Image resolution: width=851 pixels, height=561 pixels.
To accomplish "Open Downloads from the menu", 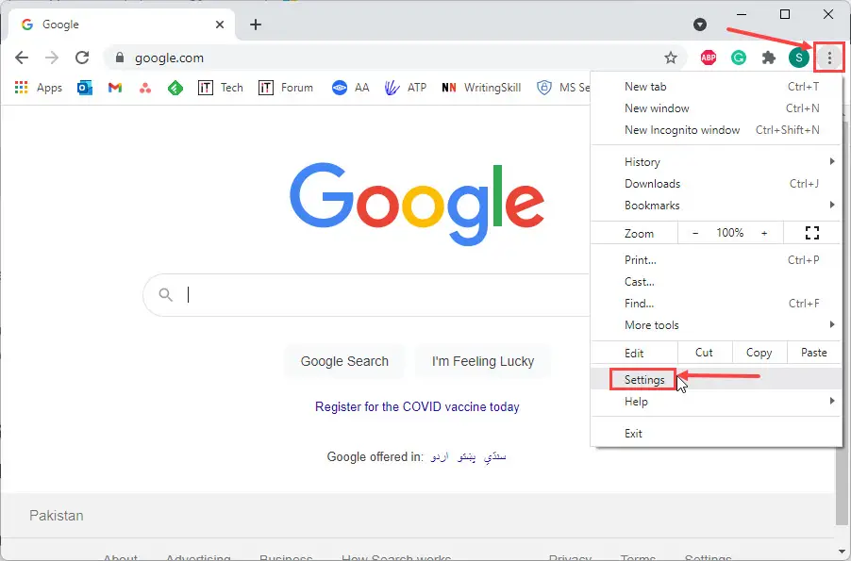I will (x=716, y=183).
